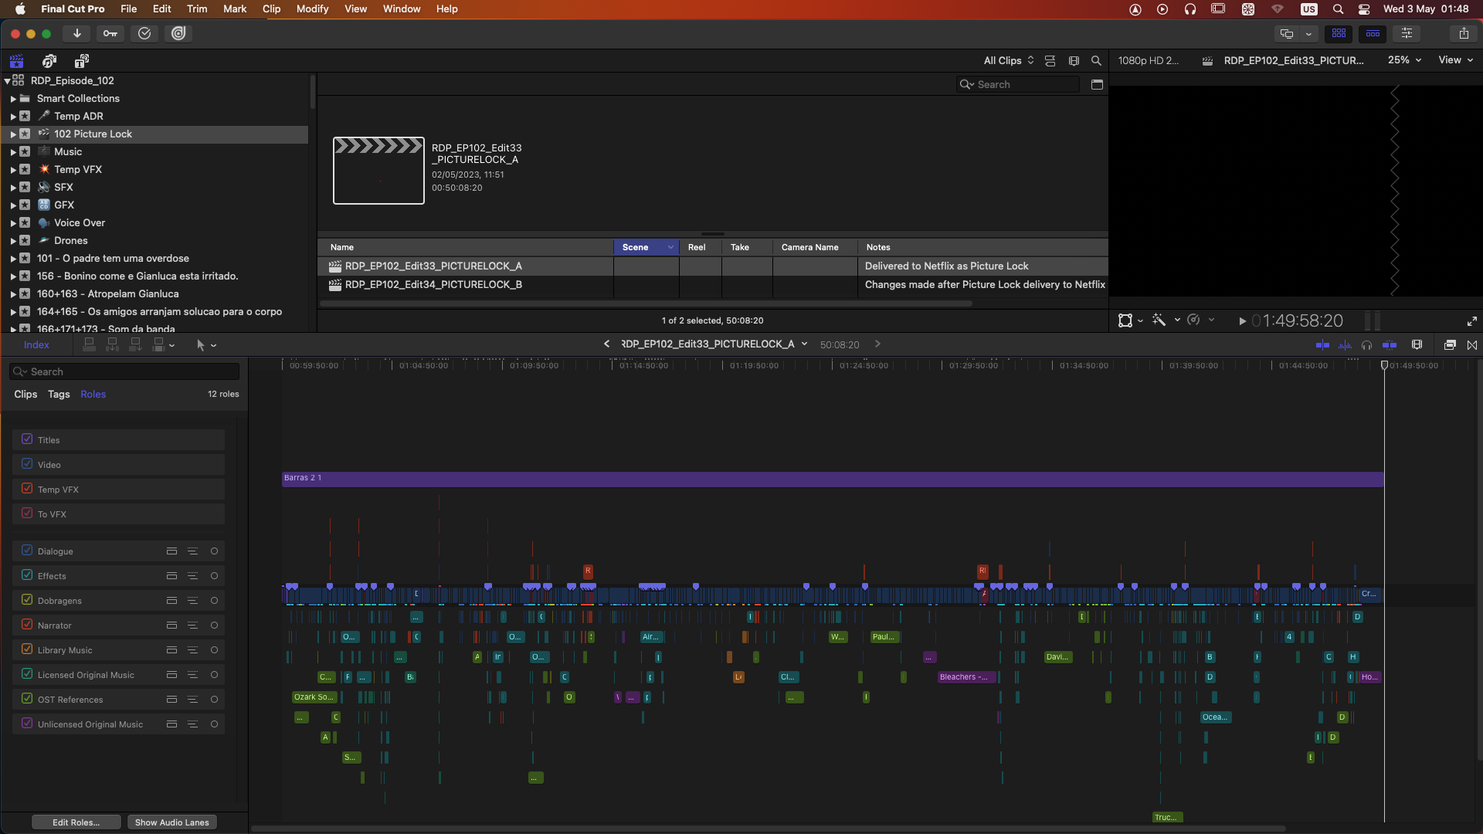Viewport: 1483px width, 834px height.
Task: Switch to the Tags index tab
Action: [x=59, y=394]
